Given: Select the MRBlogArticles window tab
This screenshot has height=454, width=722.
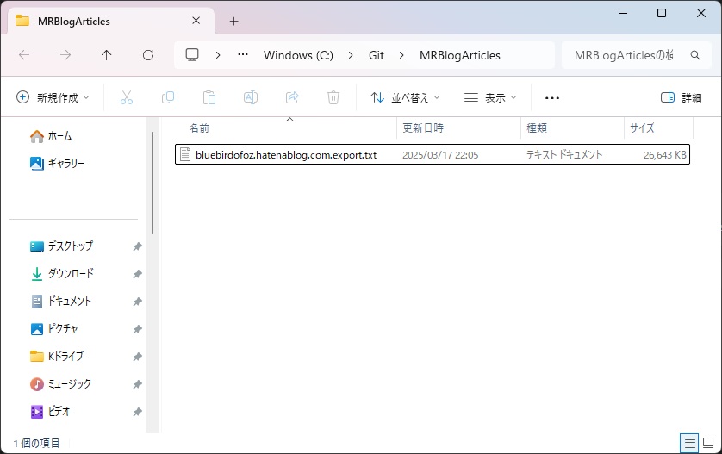Looking at the screenshot, I should click(110, 22).
